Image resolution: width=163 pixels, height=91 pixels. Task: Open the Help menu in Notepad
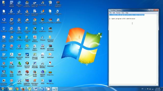coord(127,13)
